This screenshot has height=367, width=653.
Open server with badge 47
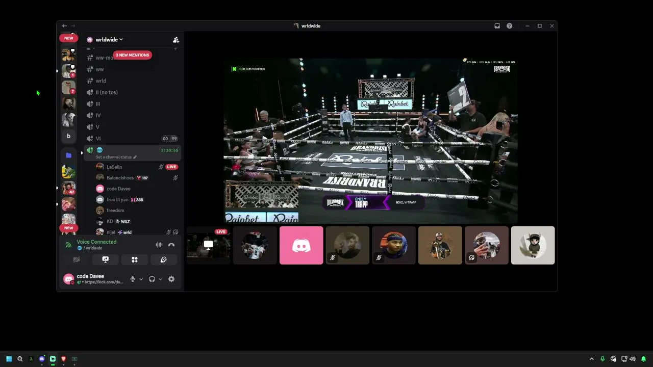coord(68,188)
